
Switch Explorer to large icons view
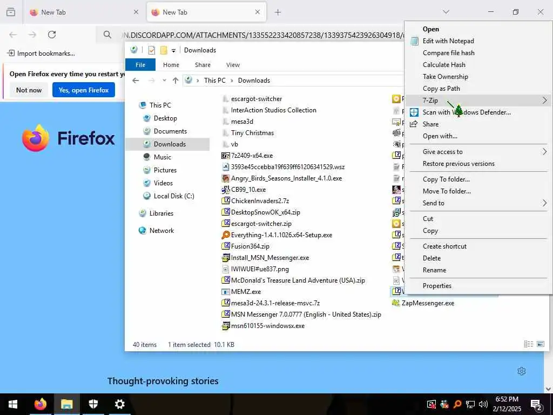point(541,344)
